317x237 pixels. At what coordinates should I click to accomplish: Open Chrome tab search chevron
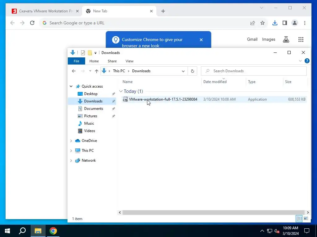point(261,8)
